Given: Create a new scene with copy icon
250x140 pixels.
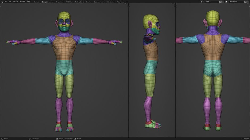Looking at the screenshot, I should [x=220, y=2].
